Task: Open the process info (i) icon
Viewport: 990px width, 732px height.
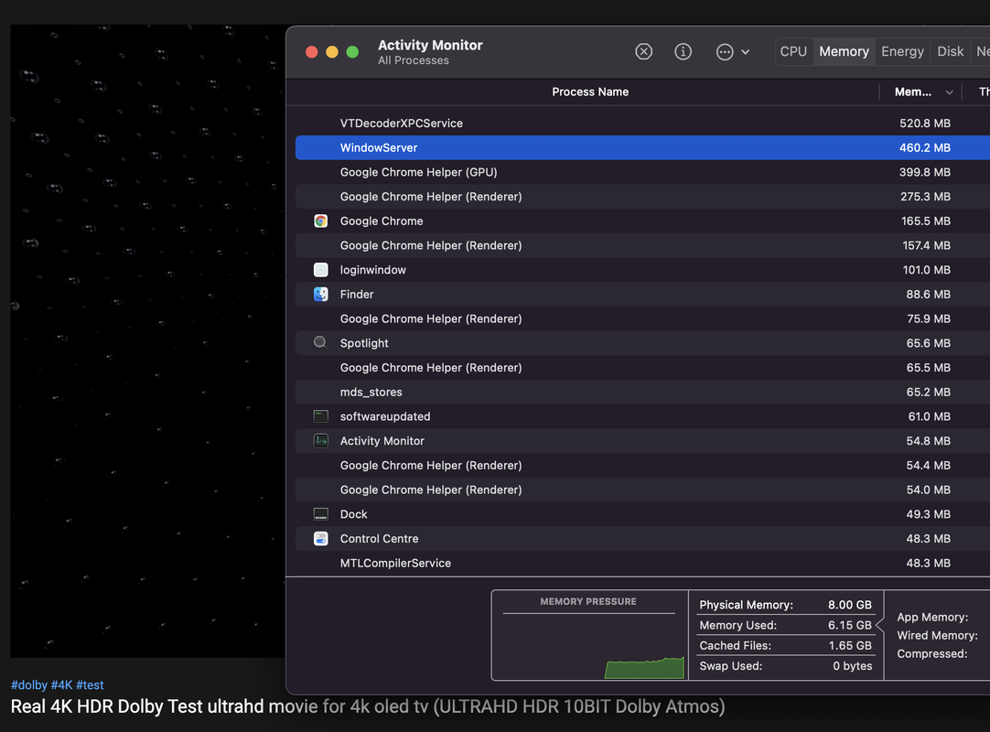Action: (x=683, y=52)
